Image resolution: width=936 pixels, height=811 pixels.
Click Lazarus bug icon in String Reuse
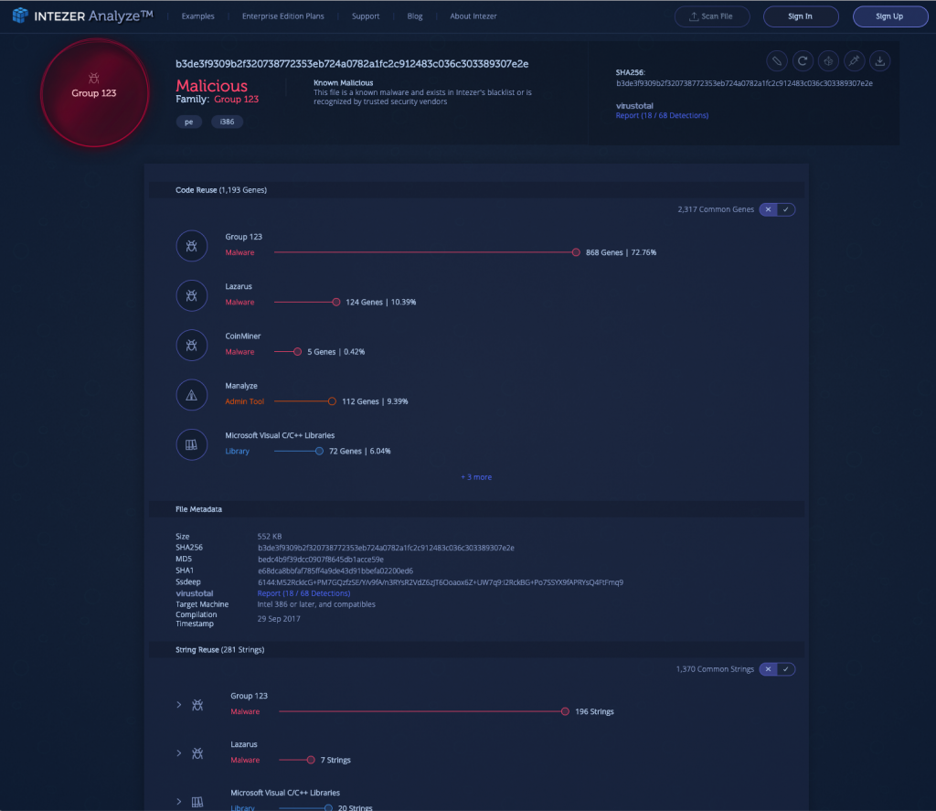coord(197,753)
